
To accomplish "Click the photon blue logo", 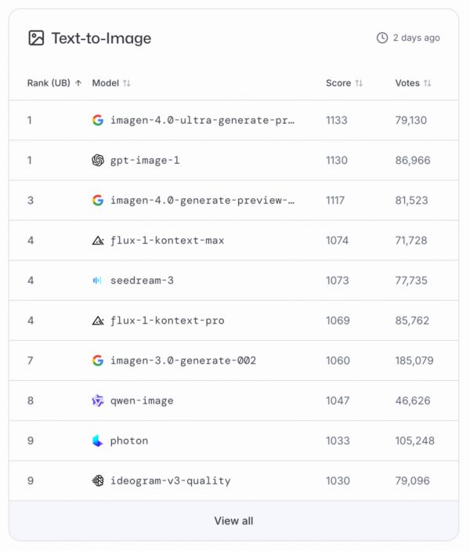I will tap(98, 440).
